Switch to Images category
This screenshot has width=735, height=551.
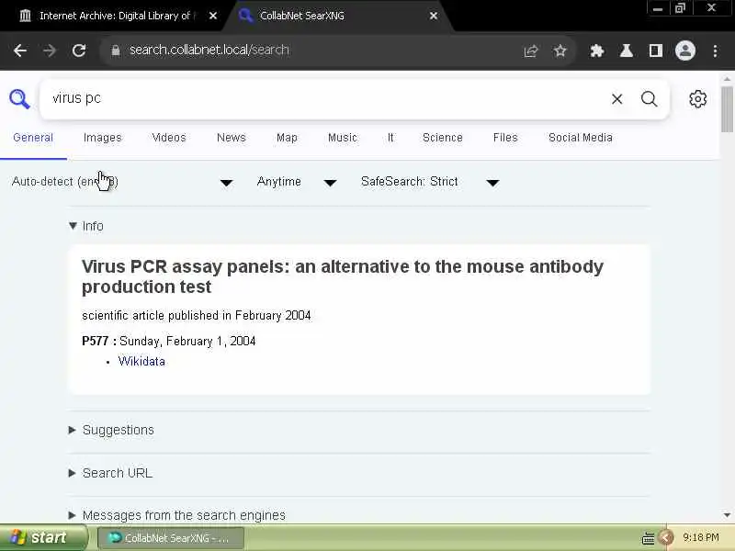click(x=102, y=138)
